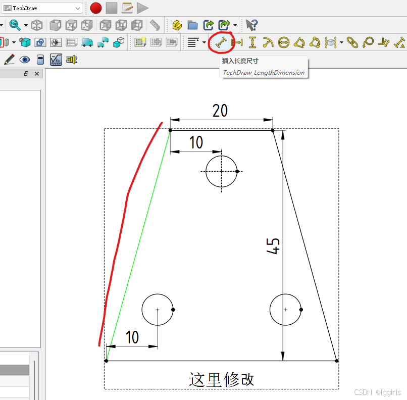The width and height of the screenshot is (407, 400).
Task: Expand the extent dimension dropdown arrow
Action: tap(341, 42)
